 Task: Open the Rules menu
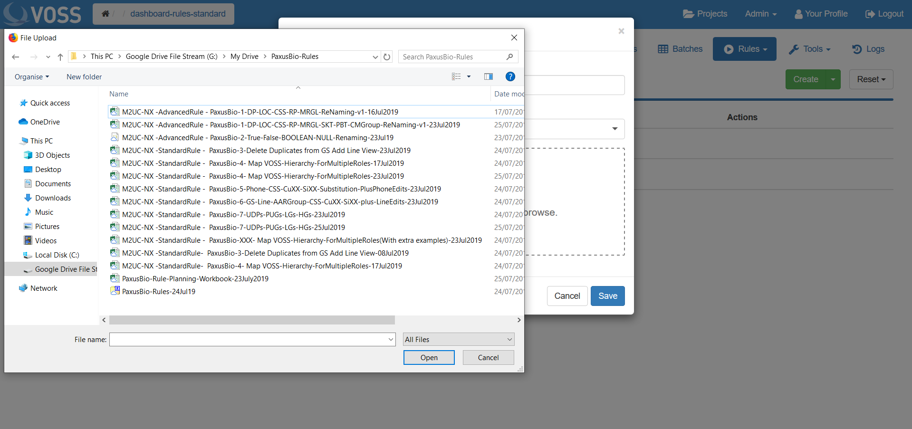coord(744,49)
